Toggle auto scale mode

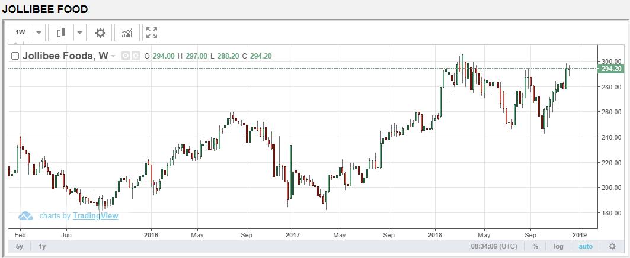point(586,246)
